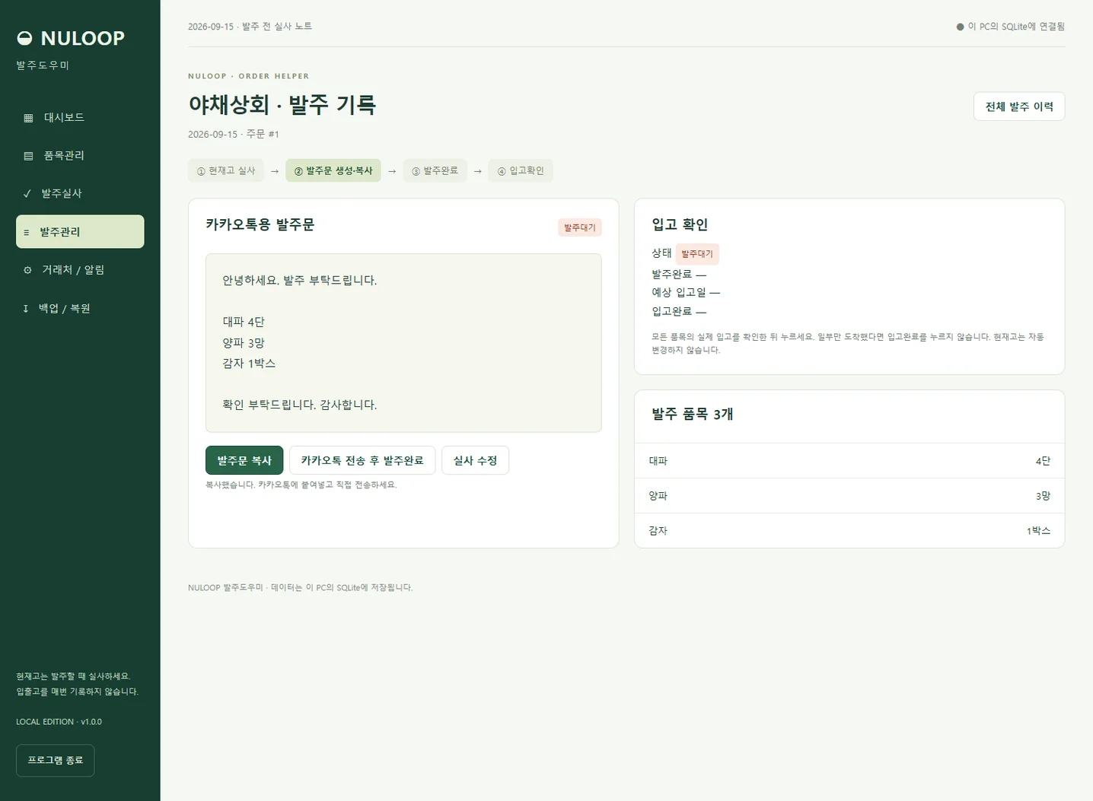The image size is (1093, 801).
Task: Click the grid icon beside 대시보드
Action: [x=28, y=118]
